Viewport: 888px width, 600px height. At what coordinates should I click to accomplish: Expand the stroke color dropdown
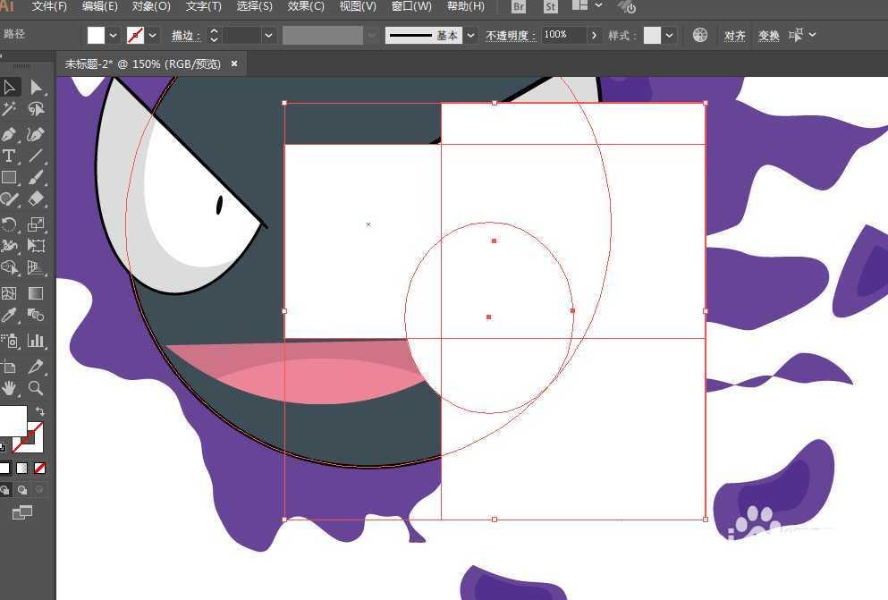(153, 36)
